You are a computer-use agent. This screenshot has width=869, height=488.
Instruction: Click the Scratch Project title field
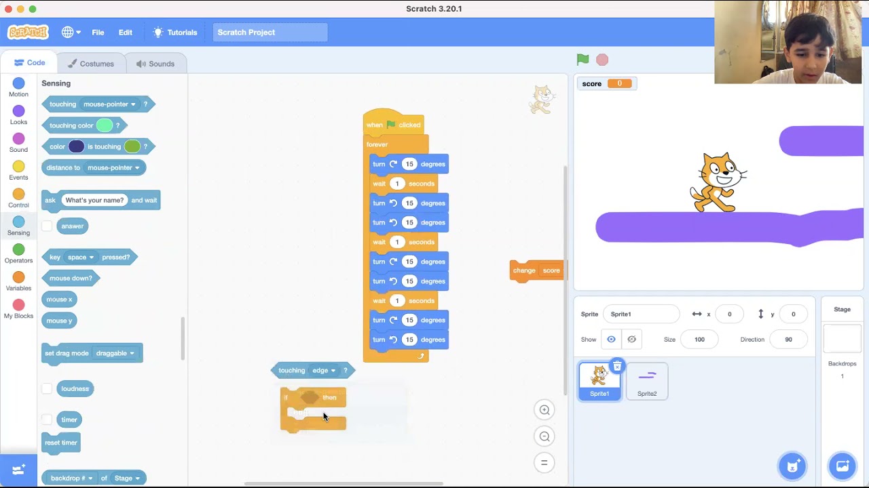[270, 32]
